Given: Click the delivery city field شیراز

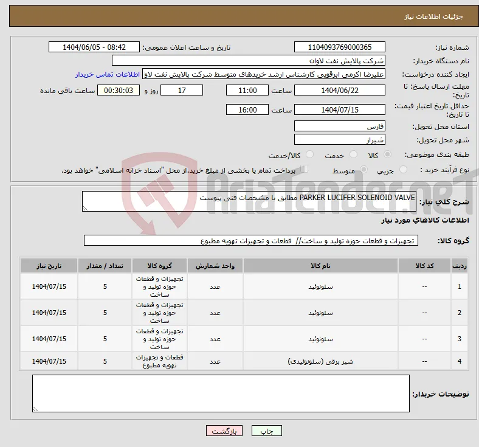Looking at the screenshot, I should click(339, 140).
